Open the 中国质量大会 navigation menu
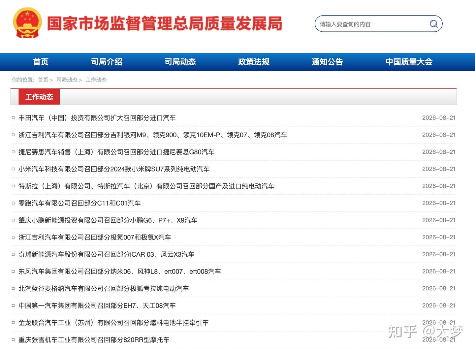Image resolution: width=475 pixels, height=351 pixels. [409, 62]
